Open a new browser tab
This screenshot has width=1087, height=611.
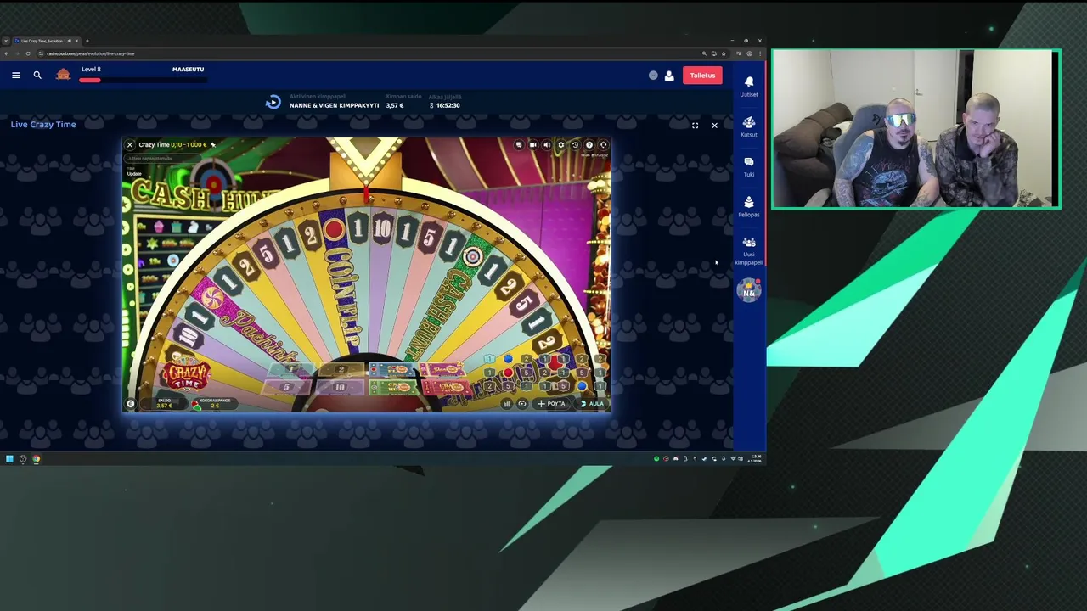[x=87, y=41]
